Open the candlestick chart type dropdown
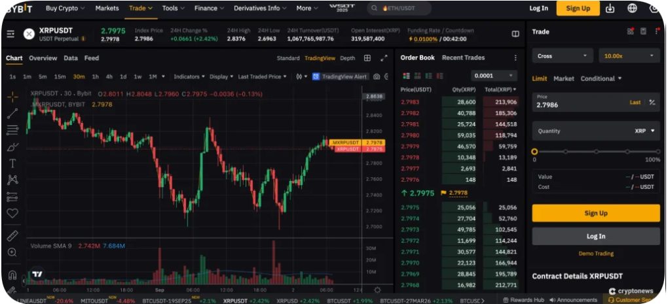 pos(302,77)
